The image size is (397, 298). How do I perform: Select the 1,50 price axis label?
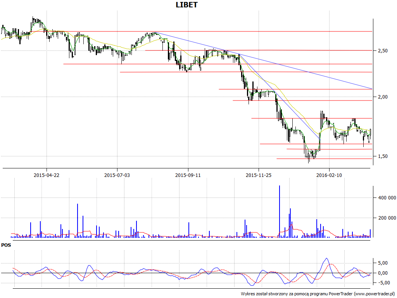click(x=383, y=156)
